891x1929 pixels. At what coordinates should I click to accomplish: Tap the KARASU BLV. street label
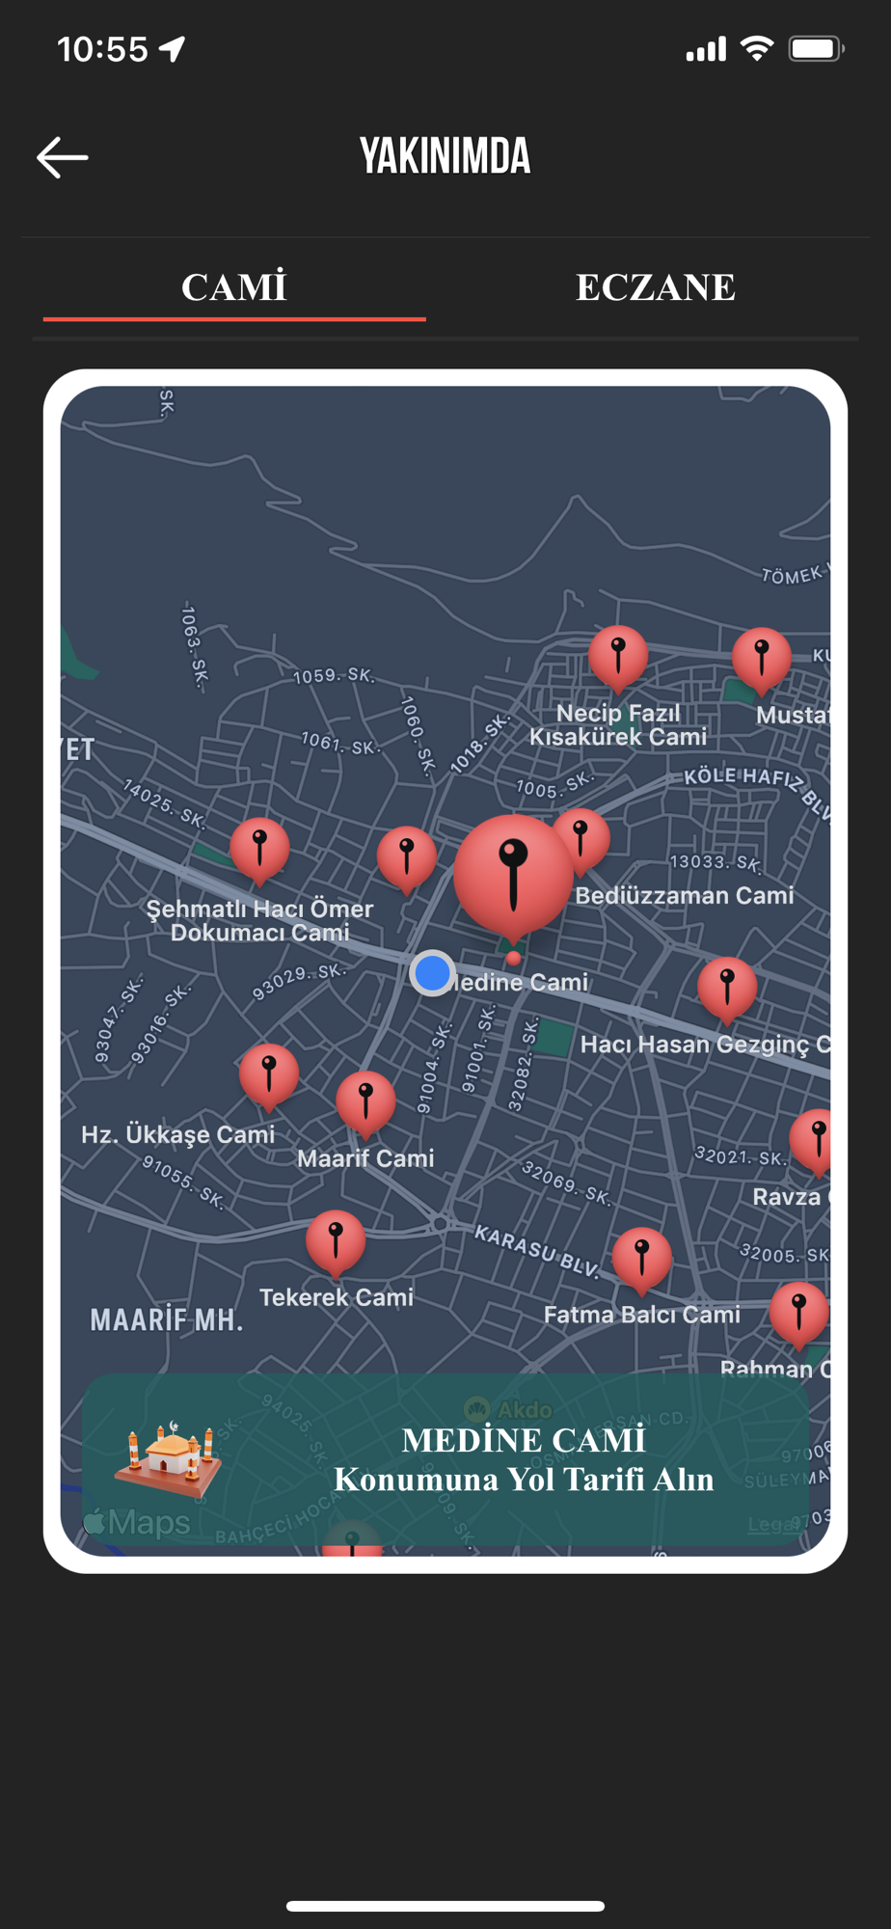coord(537,1250)
